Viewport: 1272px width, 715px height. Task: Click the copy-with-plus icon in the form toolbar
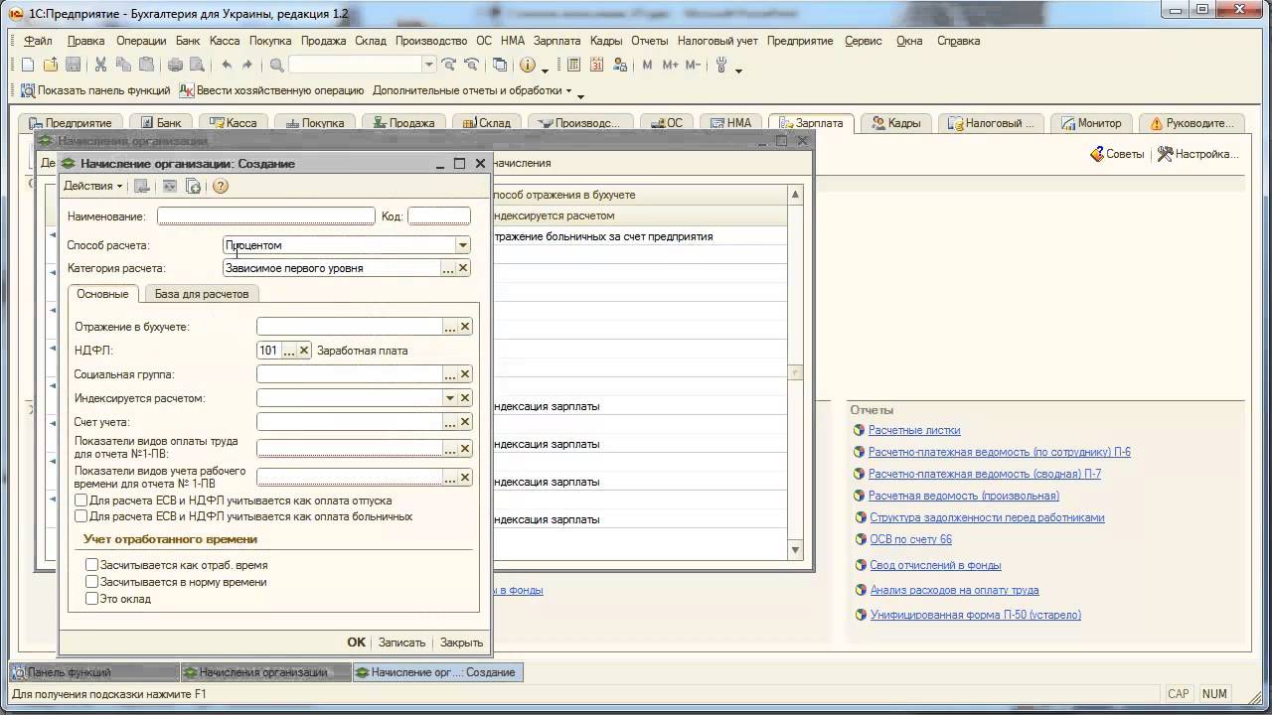(x=193, y=186)
